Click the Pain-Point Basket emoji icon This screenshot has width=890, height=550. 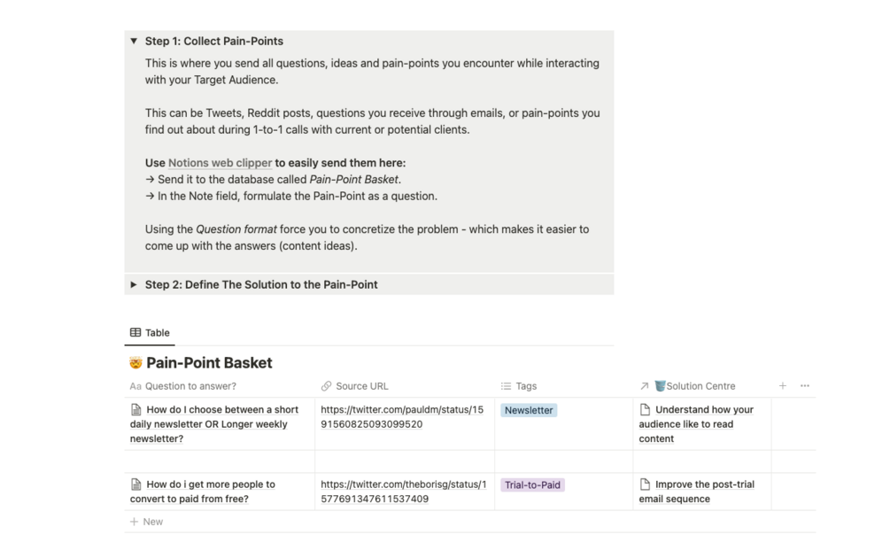[x=135, y=363]
